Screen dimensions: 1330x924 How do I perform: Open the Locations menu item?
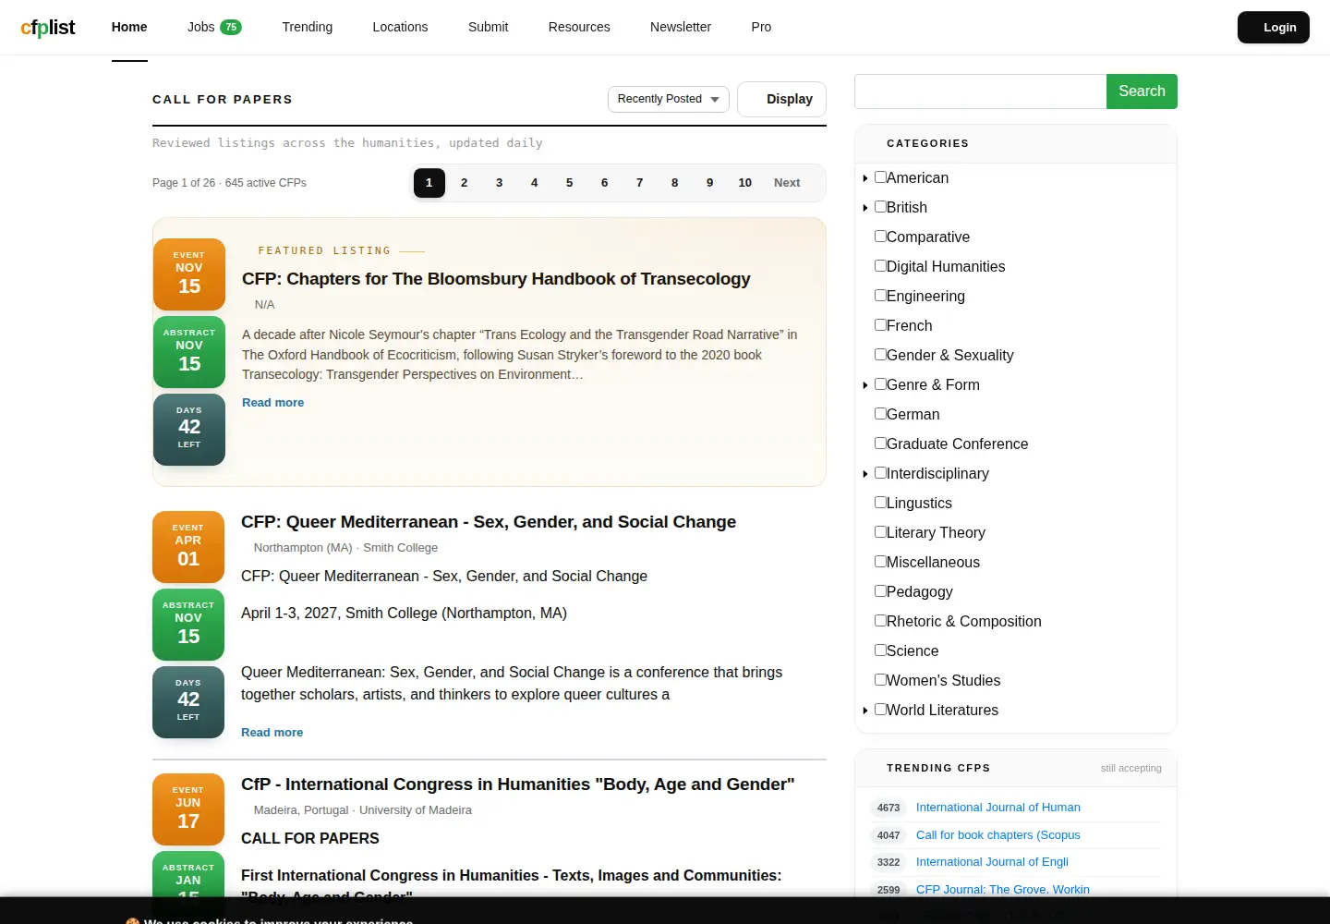(400, 27)
